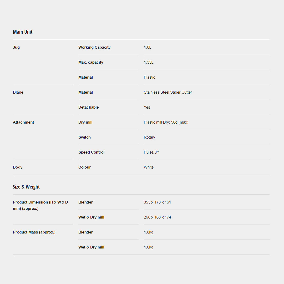Click the Attachment category label

(x=23, y=122)
